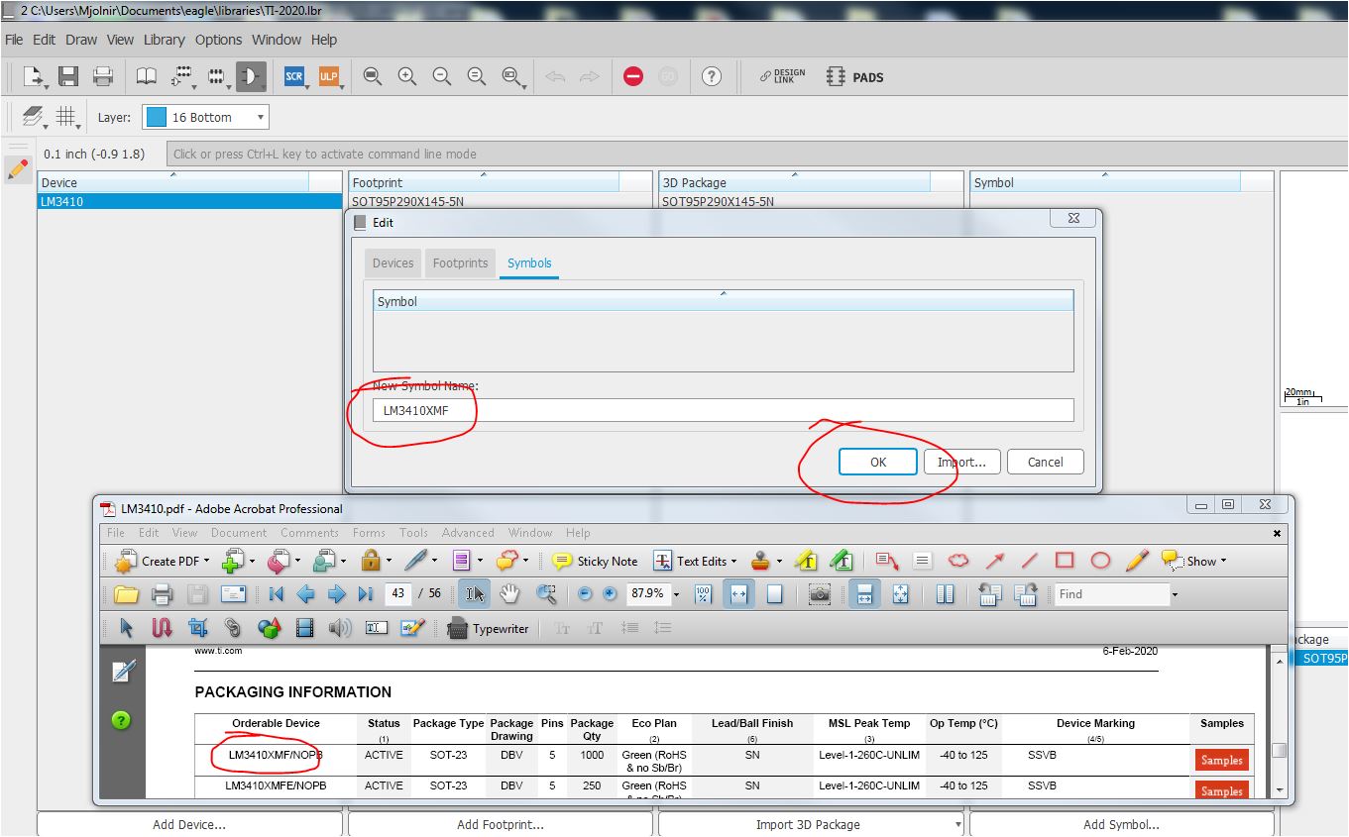Click the green help icon in Acrobat sidebar
1349x837 pixels.
click(121, 720)
